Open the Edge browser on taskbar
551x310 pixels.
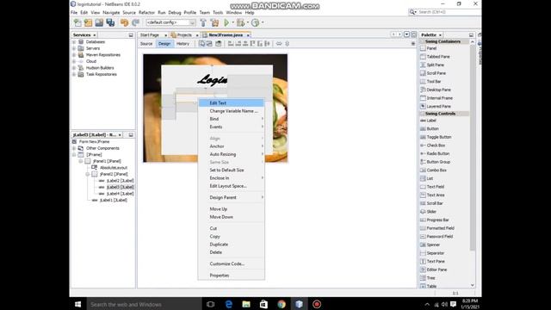click(x=229, y=304)
